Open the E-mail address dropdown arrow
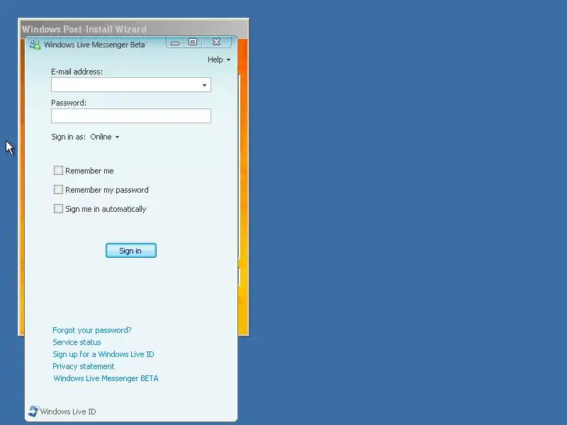The image size is (567, 425). [x=204, y=85]
